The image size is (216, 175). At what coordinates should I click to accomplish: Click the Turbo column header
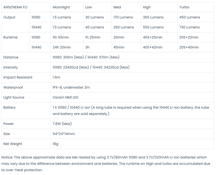[x=184, y=7]
